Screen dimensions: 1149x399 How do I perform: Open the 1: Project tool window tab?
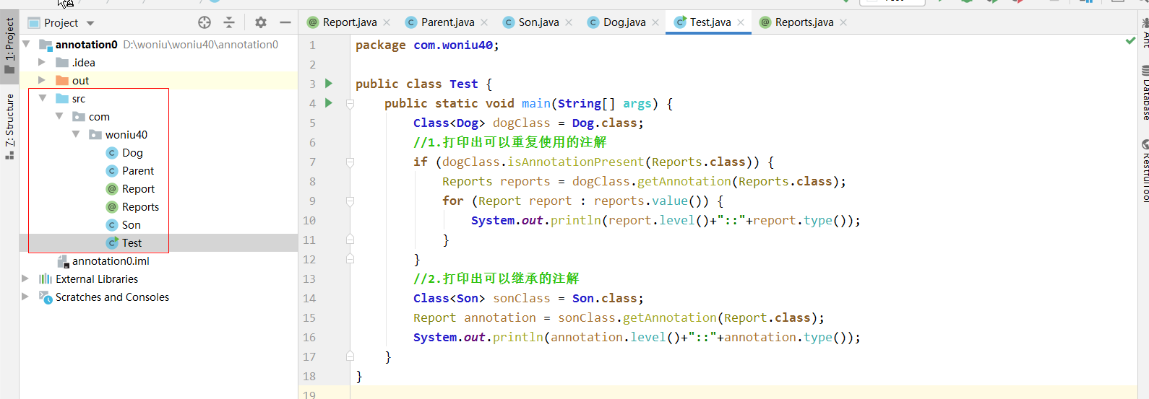coord(9,45)
